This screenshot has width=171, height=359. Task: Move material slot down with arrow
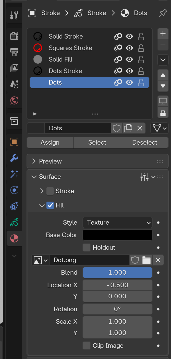click(163, 86)
